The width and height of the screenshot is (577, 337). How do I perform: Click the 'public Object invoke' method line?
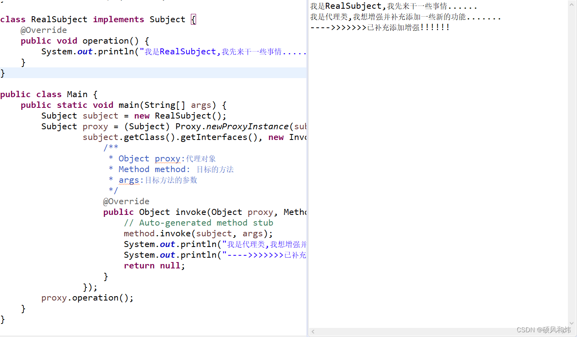coord(205,212)
